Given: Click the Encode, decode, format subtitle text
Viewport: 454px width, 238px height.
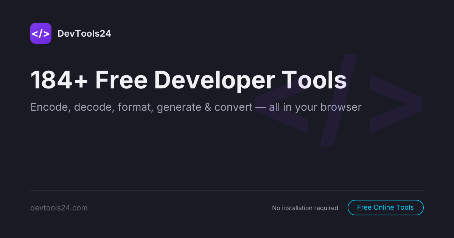Looking at the screenshot, I should click(196, 107).
